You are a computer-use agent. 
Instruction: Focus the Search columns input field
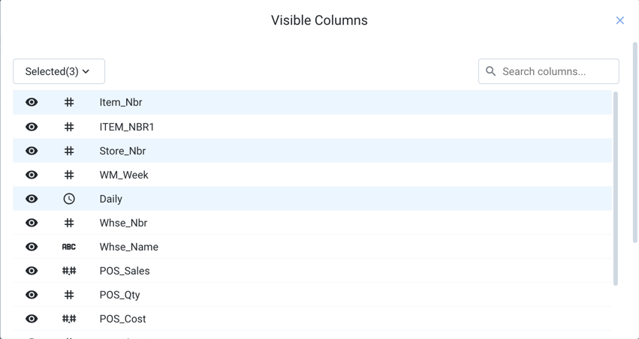(x=556, y=71)
